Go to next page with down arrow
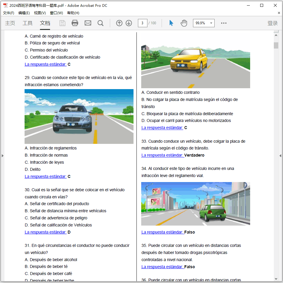 [x=129, y=23]
